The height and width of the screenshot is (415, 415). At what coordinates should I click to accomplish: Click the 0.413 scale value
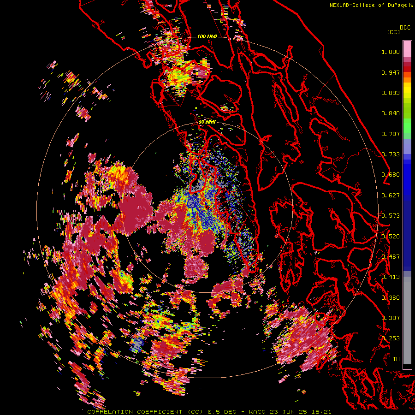pos(391,277)
